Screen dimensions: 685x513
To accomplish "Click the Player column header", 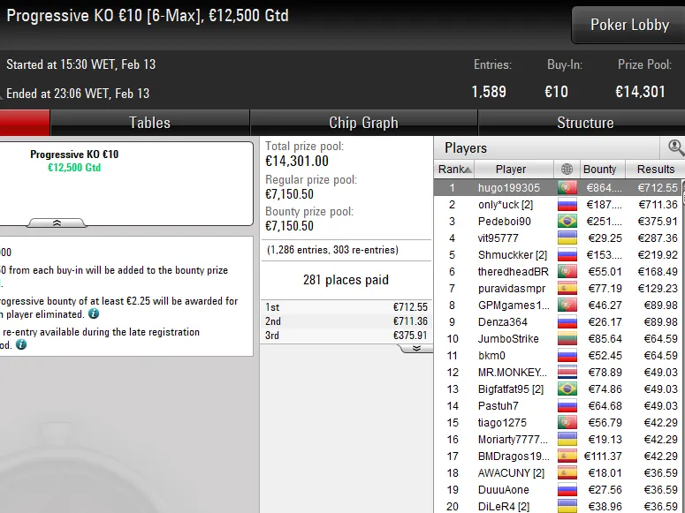I will click(511, 169).
